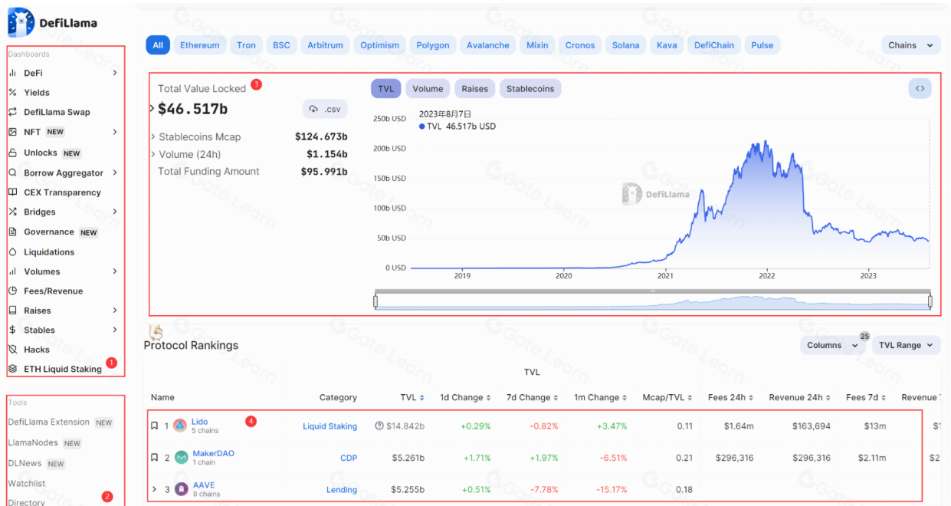This screenshot has height=506, width=951.
Task: Switch chart to Volume view
Action: (x=428, y=89)
